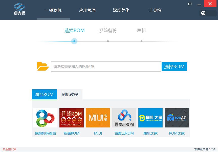Click the yellow open folder icon
218x152 pixels.
43,66
